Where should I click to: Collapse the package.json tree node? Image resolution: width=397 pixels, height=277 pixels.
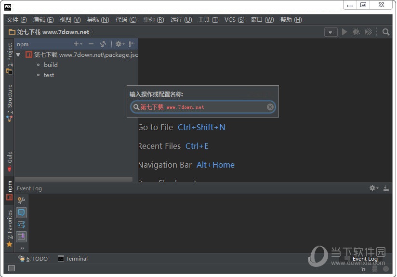[18, 55]
